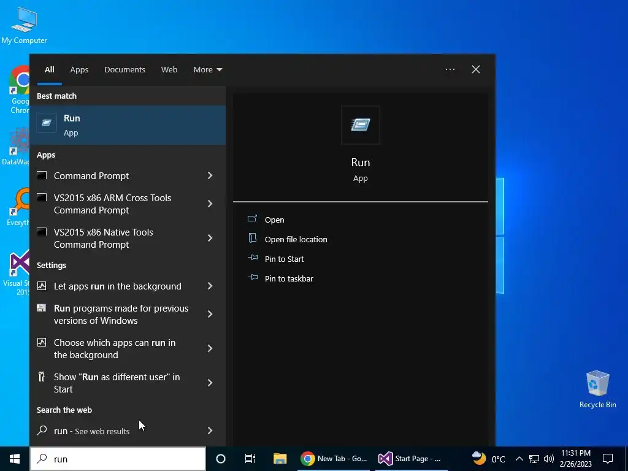Expand the VS2015 x86 ARM Cross Tools chevron
Image resolution: width=628 pixels, height=471 pixels.
coord(210,204)
